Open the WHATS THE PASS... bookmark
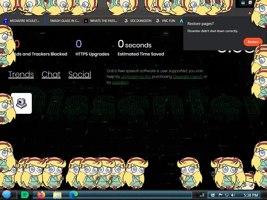267x200 pixels. [101, 21]
